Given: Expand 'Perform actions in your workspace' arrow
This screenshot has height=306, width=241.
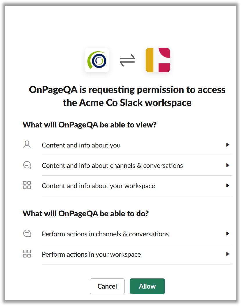Looking at the screenshot, I should click(228, 254).
